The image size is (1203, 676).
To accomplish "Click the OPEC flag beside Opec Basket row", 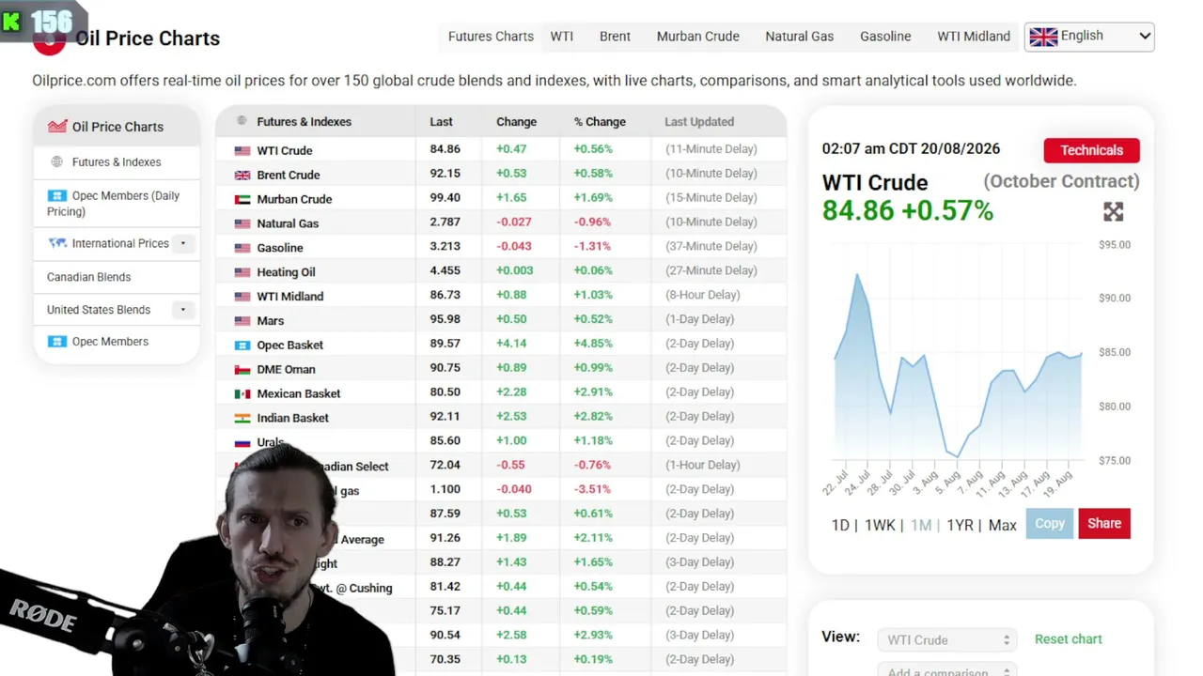I will [242, 346].
